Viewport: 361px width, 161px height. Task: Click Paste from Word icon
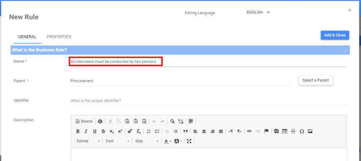tap(144, 121)
